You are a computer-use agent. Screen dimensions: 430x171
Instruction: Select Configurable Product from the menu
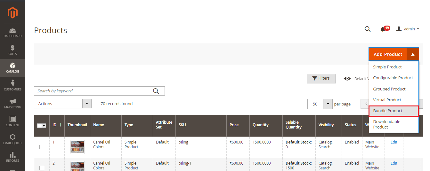point(394,78)
